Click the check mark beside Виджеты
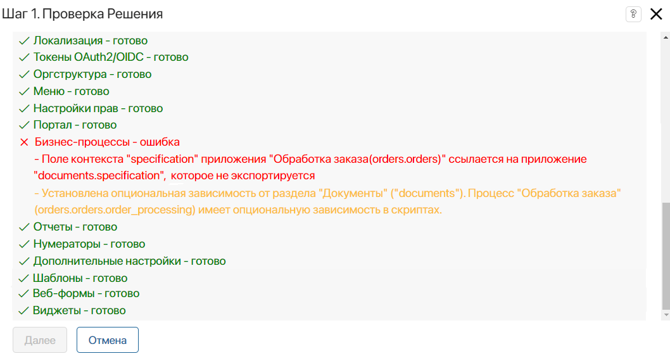The height and width of the screenshot is (356, 670). (24, 310)
